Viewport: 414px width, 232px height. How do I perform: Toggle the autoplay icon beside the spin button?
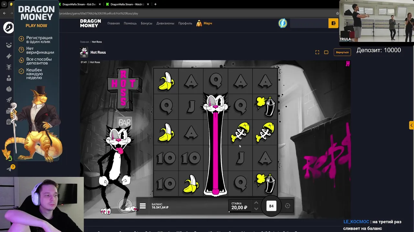click(x=288, y=206)
